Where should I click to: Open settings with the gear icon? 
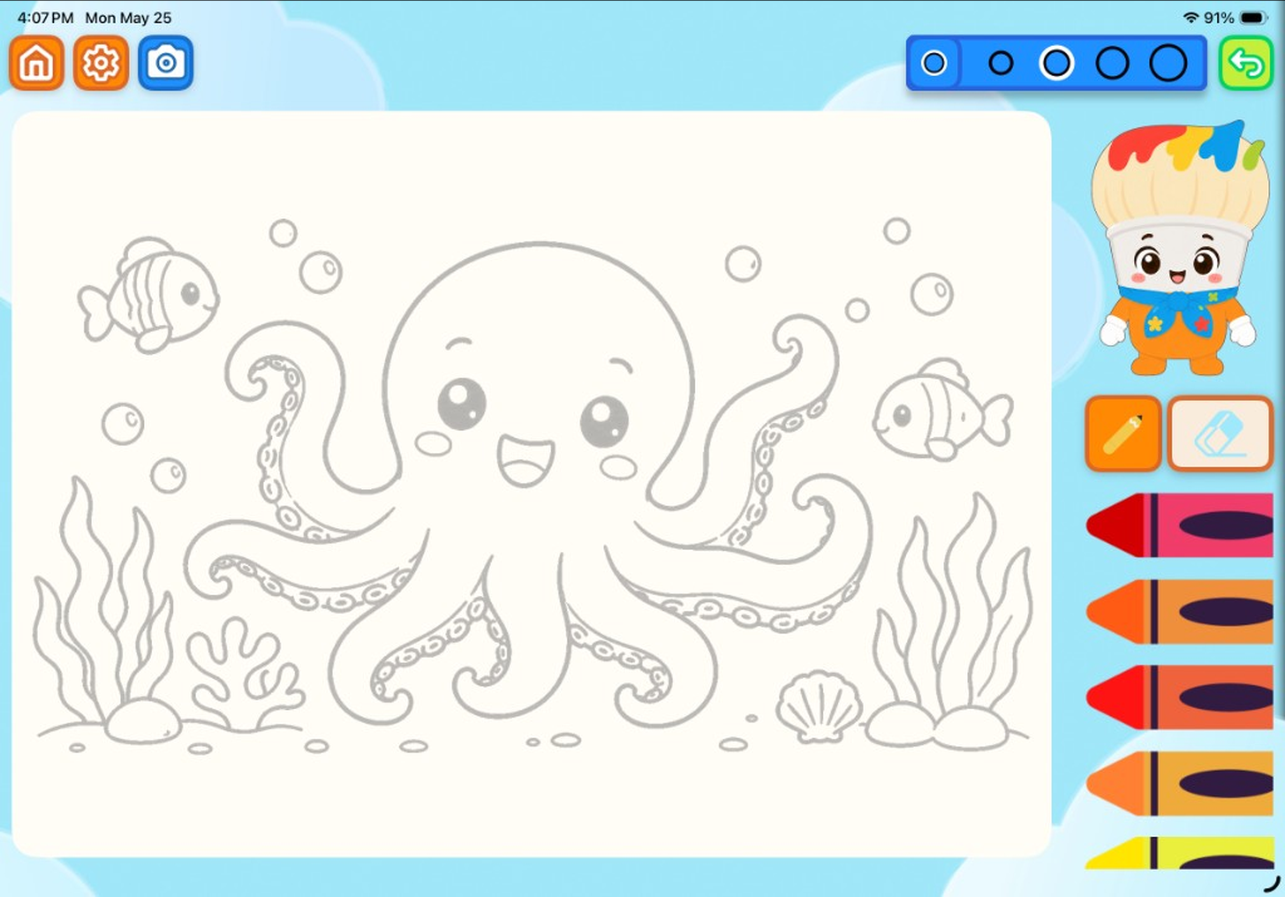tap(101, 62)
